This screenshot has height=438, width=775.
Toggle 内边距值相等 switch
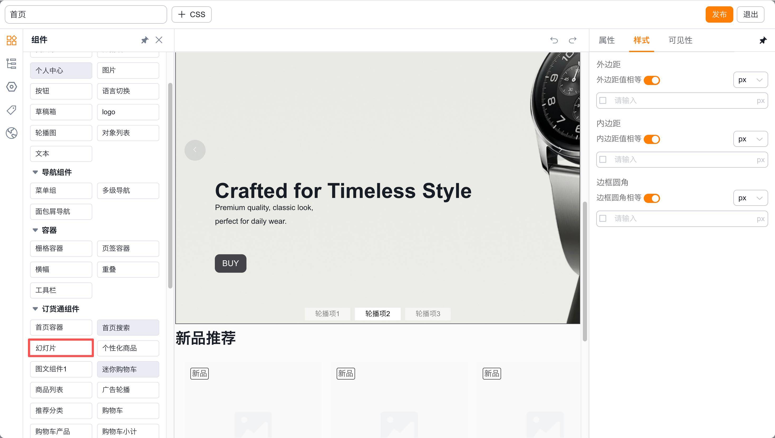pyautogui.click(x=652, y=139)
